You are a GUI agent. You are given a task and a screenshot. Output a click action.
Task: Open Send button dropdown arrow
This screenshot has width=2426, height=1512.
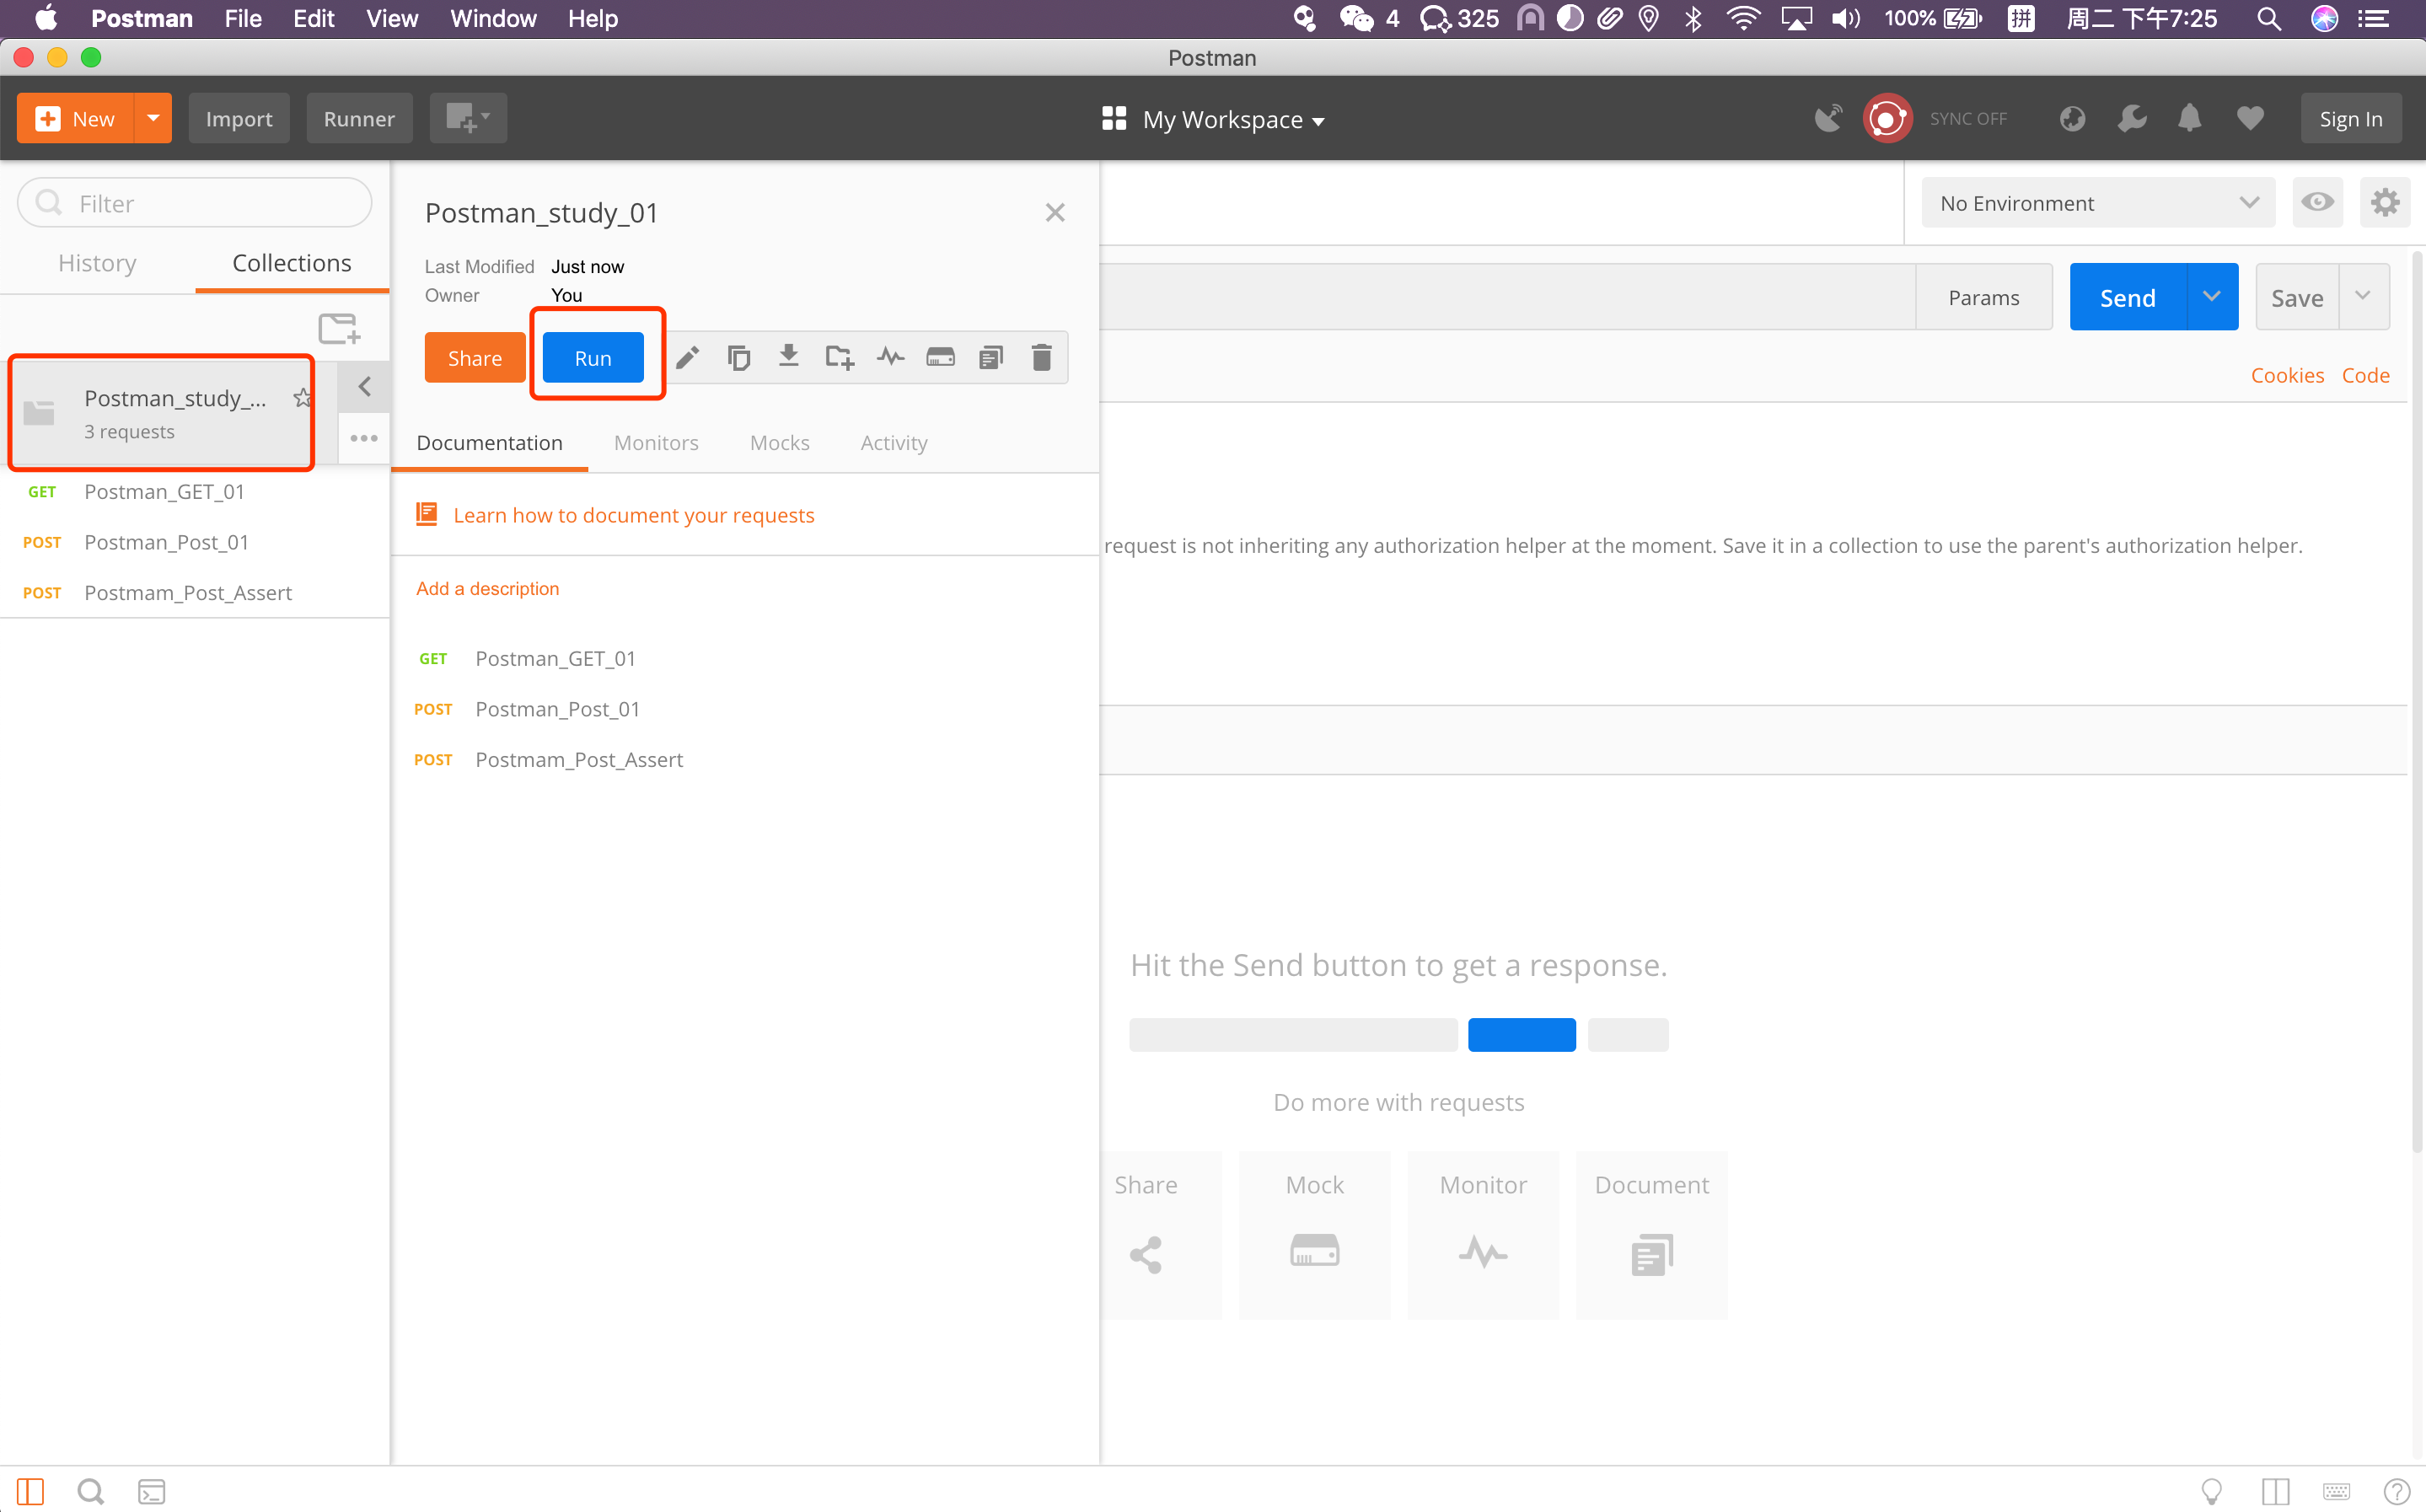coord(2212,296)
